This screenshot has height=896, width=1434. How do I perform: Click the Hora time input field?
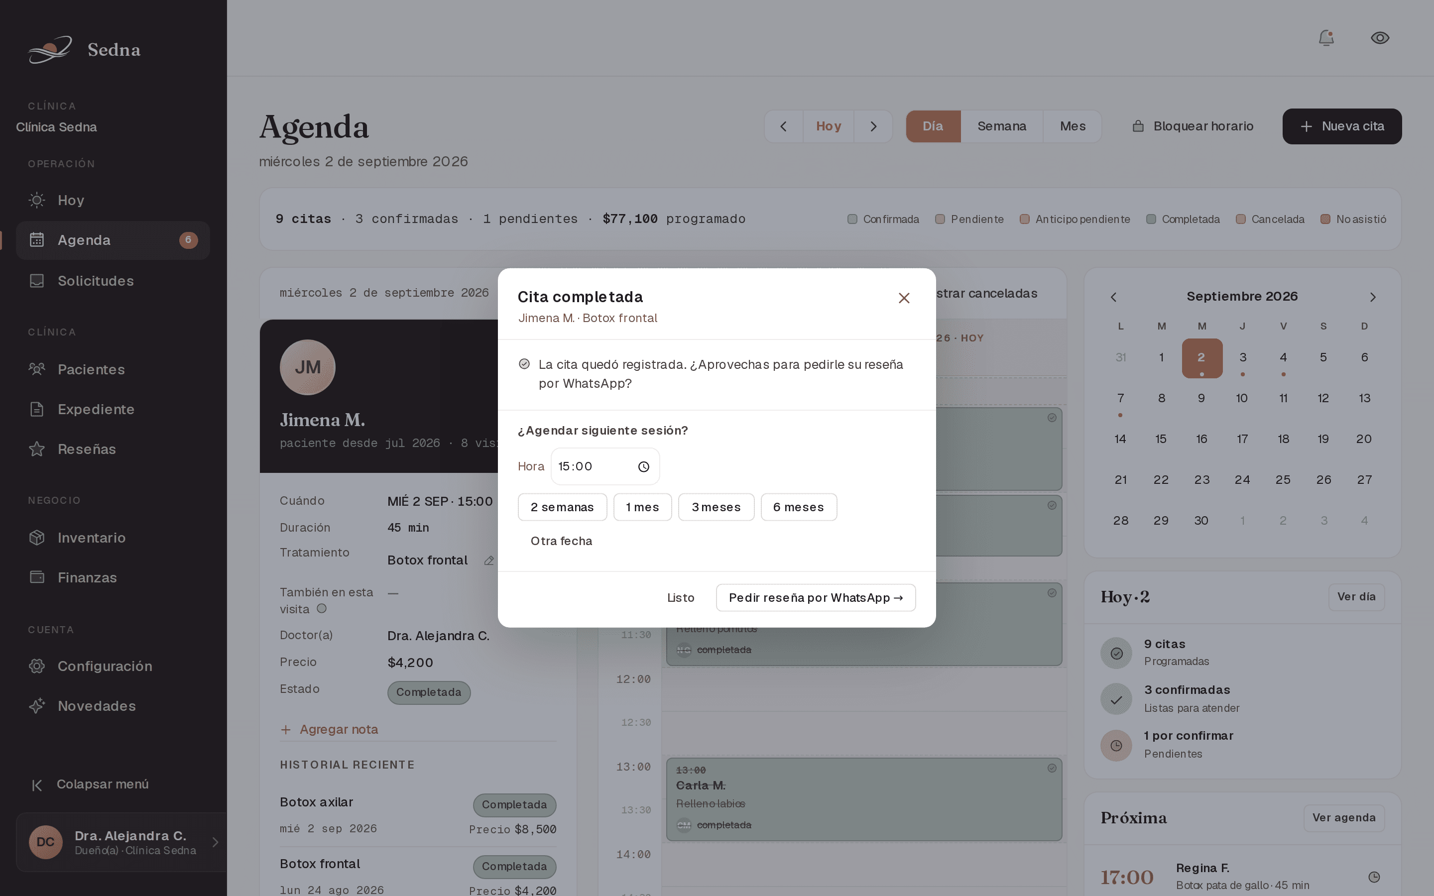605,467
